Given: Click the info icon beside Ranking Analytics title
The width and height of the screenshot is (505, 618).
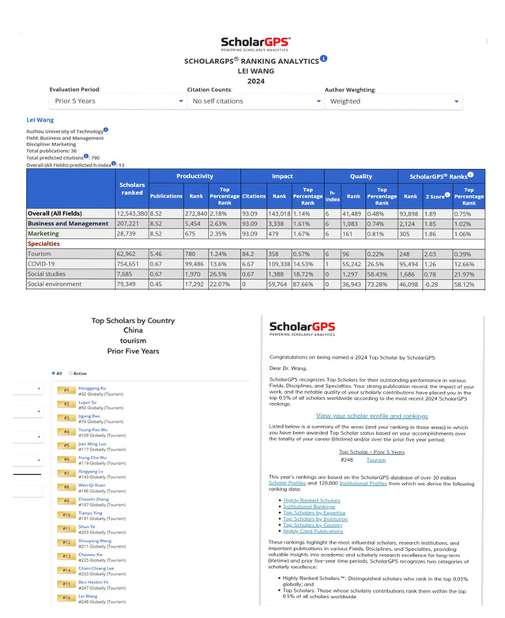Looking at the screenshot, I should click(324, 58).
